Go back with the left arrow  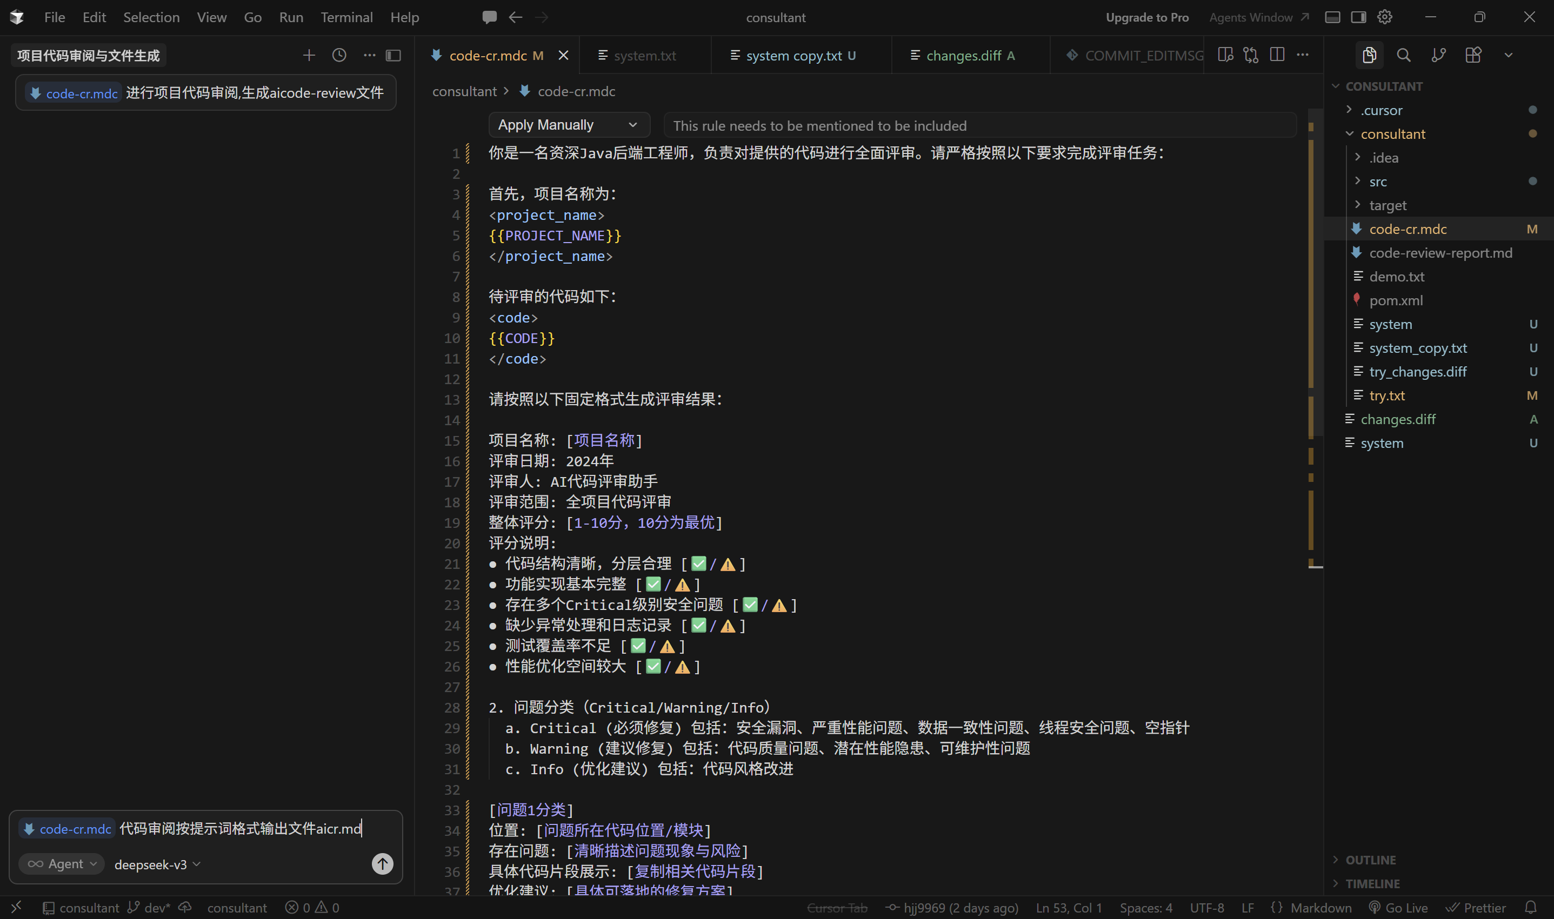(x=515, y=17)
